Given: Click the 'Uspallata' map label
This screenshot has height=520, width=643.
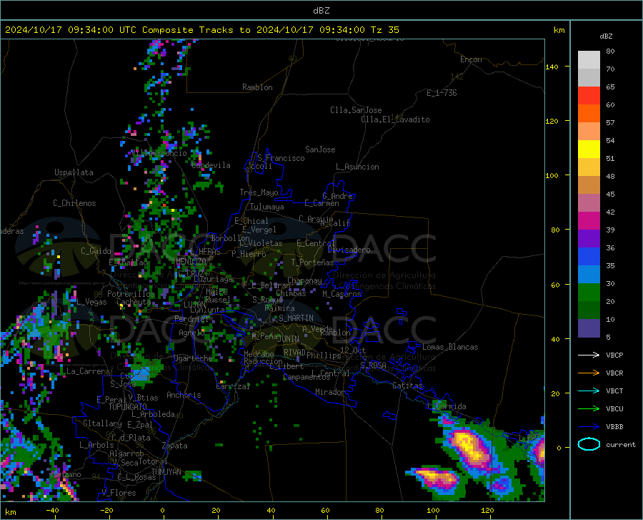Looking at the screenshot, I should point(74,172).
